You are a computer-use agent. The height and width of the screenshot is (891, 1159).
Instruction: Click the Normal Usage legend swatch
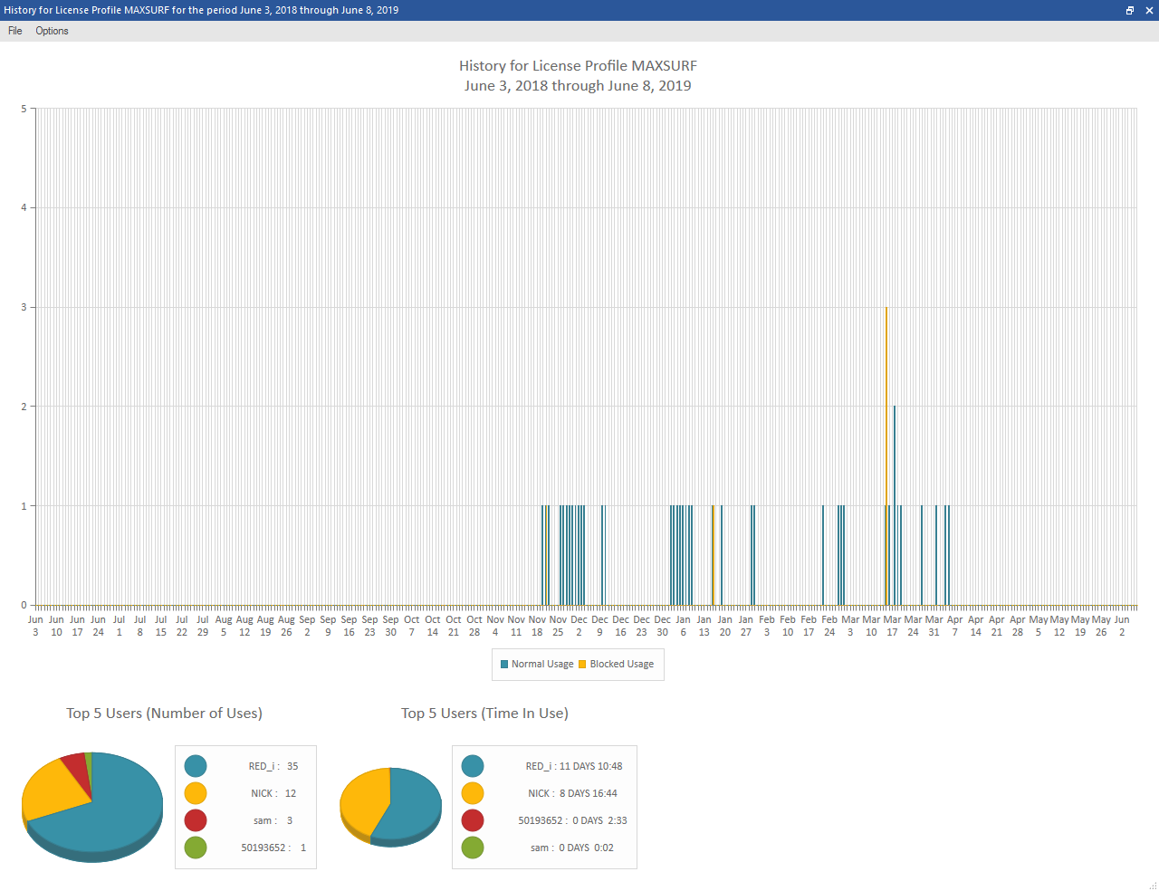(x=504, y=665)
